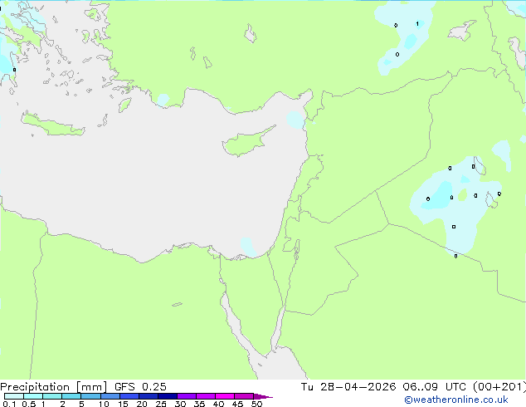
Task: Click the 'GFS 0.25' model label
Action: point(140,387)
